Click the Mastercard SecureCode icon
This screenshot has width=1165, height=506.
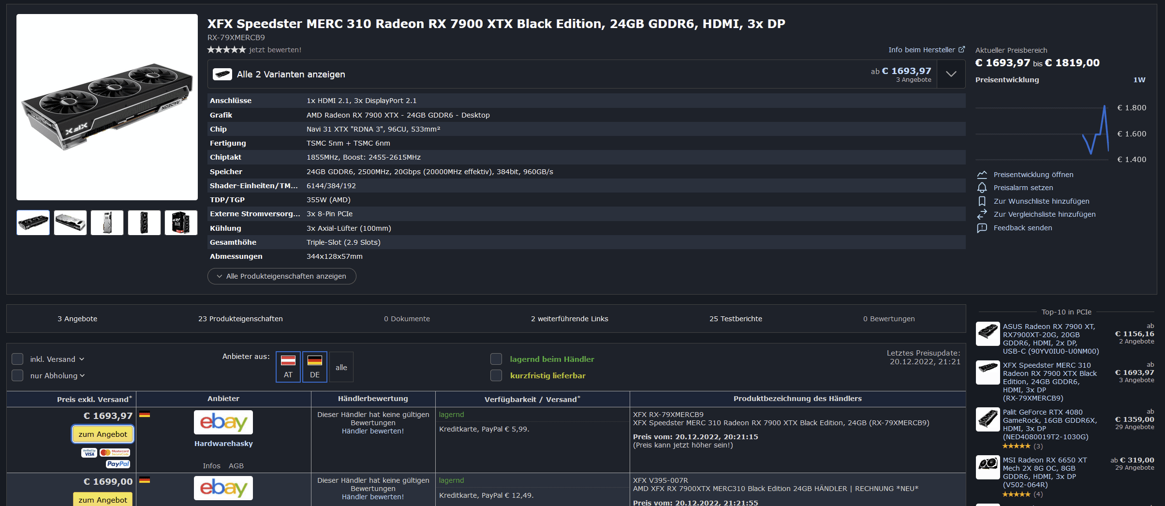pyautogui.click(x=115, y=453)
